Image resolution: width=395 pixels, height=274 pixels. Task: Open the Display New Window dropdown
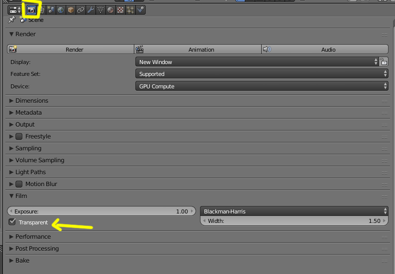[x=257, y=62]
